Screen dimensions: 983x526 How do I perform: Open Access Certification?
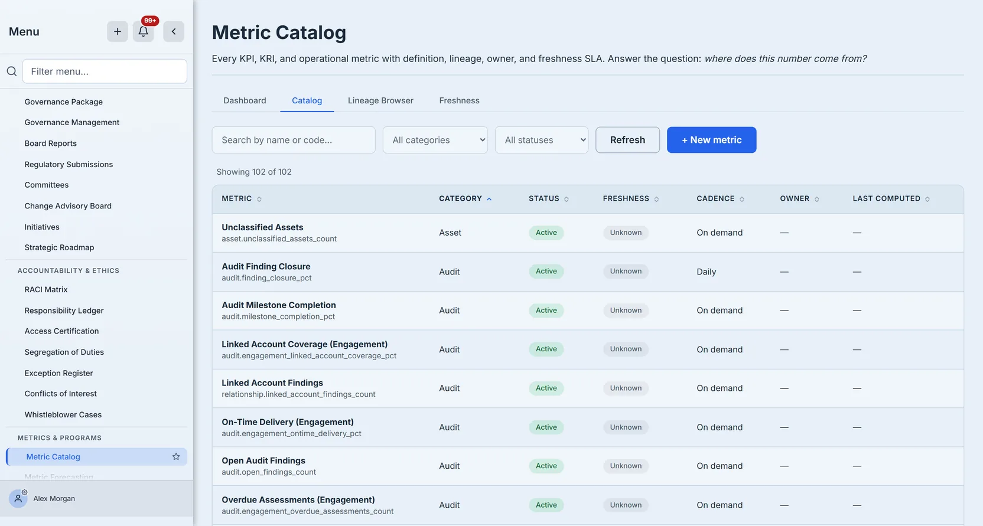coord(61,331)
